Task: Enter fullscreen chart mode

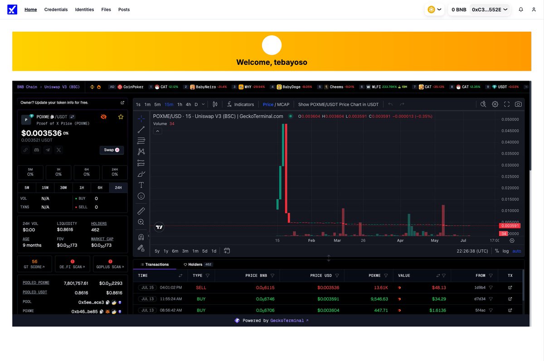Action: pyautogui.click(x=507, y=104)
